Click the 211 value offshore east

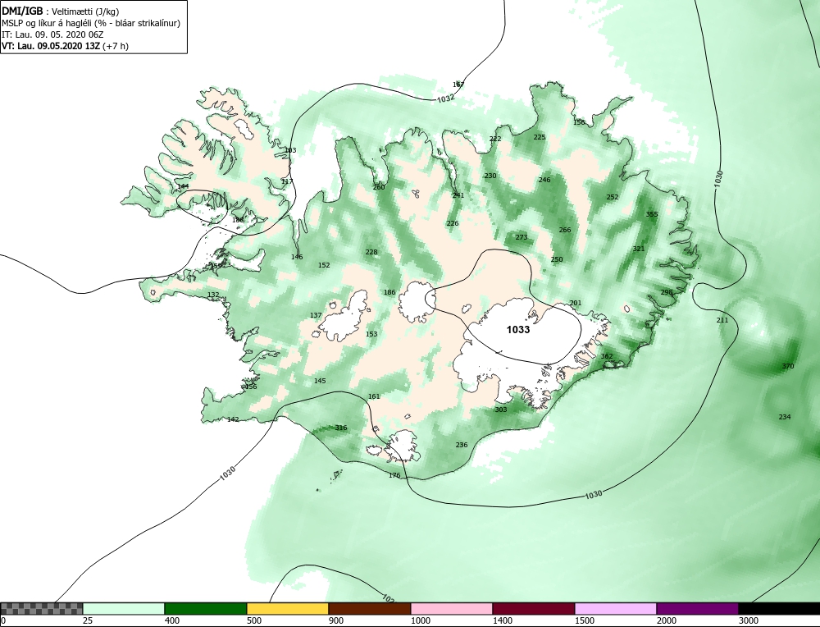pyautogui.click(x=722, y=320)
